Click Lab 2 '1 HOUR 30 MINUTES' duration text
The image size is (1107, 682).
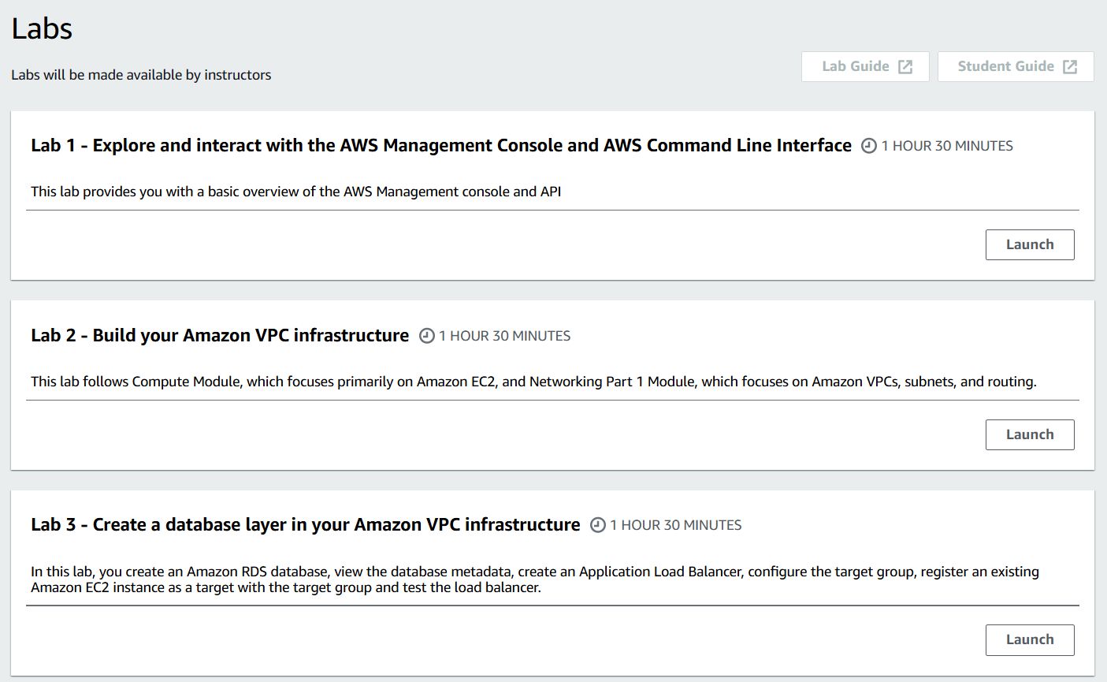pos(505,336)
